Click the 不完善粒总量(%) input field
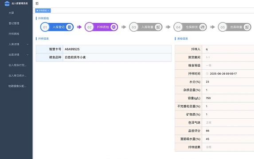 pyautogui.click(x=228, y=106)
